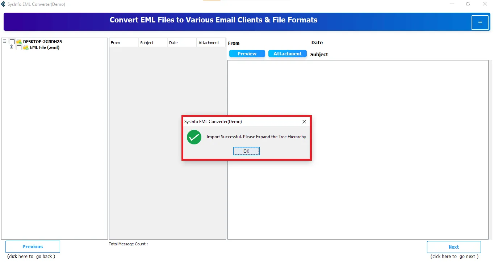Close the Import Successful dialog

point(304,122)
